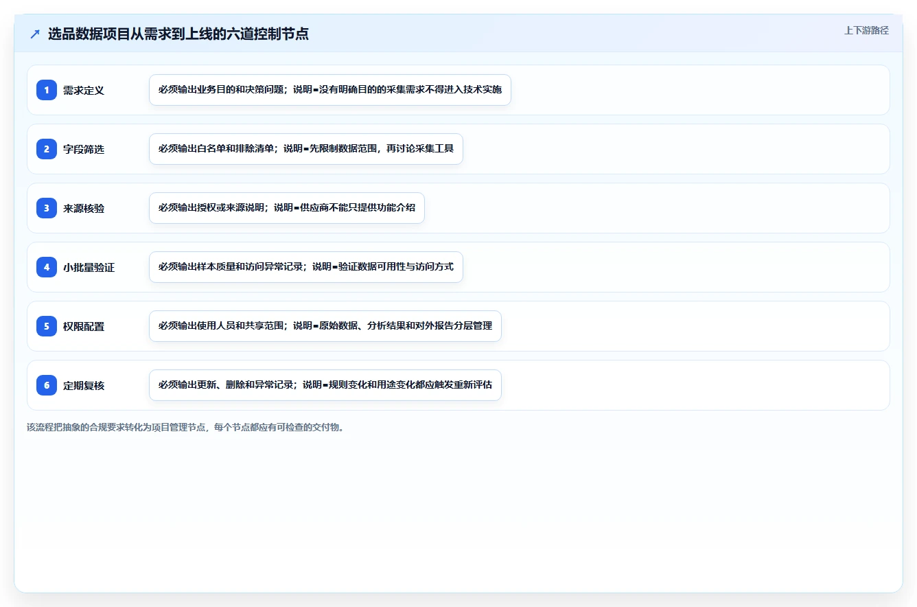Image resolution: width=917 pixels, height=607 pixels.
Task: Click the 上下游路径 label in header
Action: pos(866,30)
